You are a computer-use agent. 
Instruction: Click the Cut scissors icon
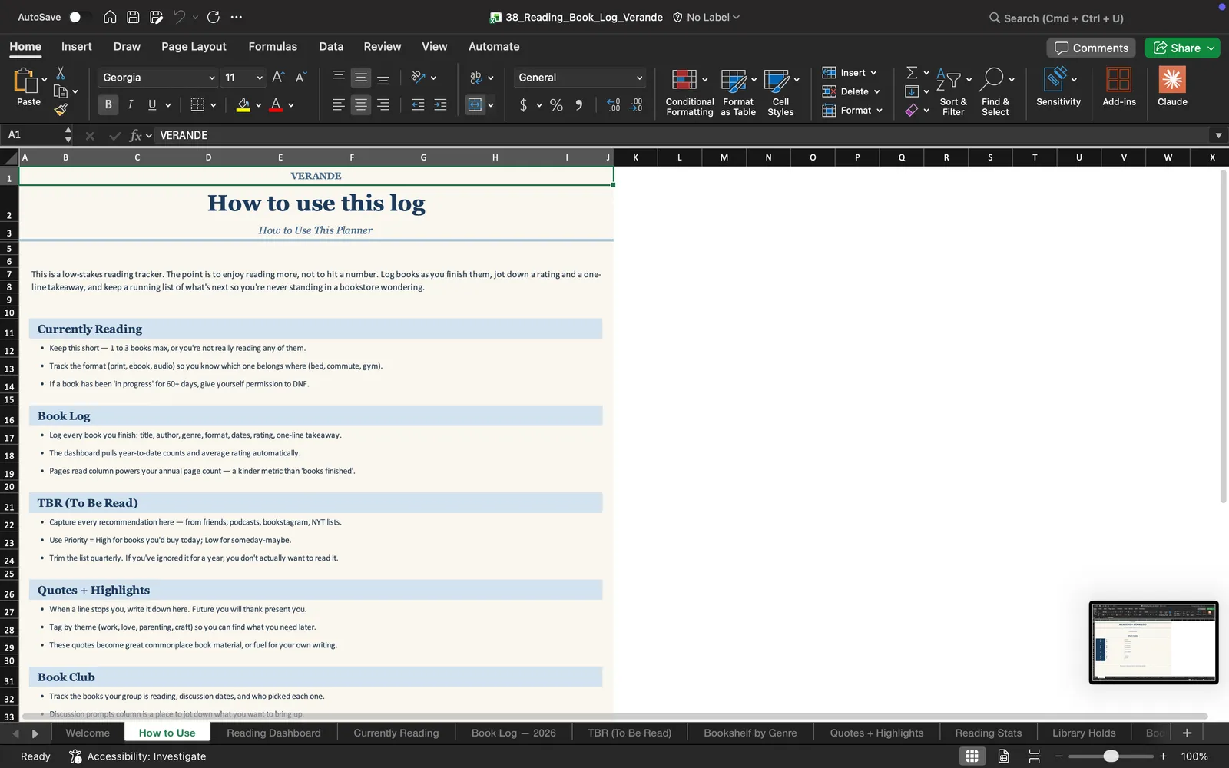[61, 73]
